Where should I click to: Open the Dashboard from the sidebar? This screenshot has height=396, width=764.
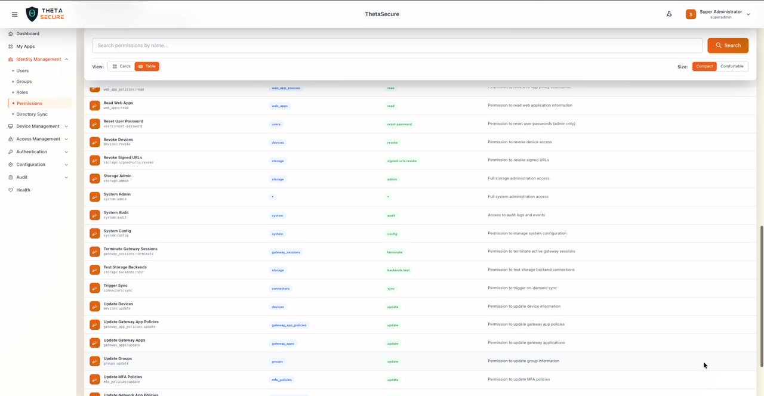(27, 33)
